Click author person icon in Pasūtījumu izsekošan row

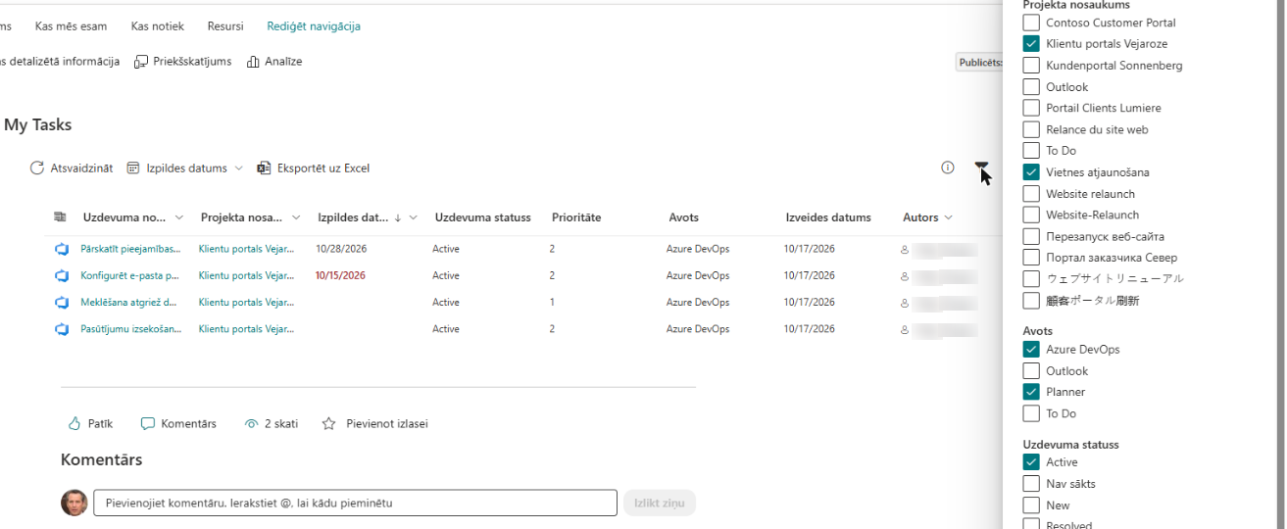[905, 329]
